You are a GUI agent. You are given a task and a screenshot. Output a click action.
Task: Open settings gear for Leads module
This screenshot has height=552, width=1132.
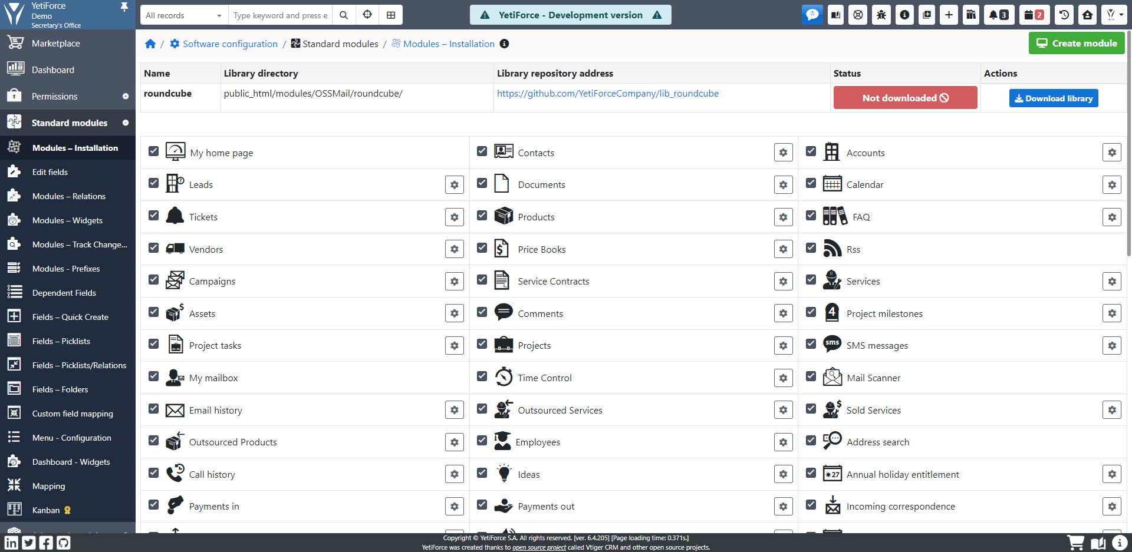coord(455,185)
